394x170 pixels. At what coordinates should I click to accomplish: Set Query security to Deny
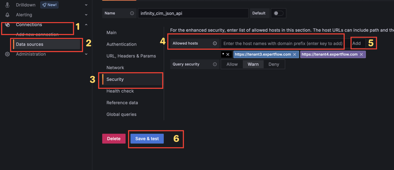274,64
